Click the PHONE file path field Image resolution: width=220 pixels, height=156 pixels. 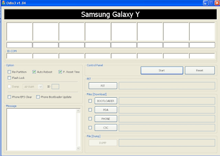pos(167,119)
